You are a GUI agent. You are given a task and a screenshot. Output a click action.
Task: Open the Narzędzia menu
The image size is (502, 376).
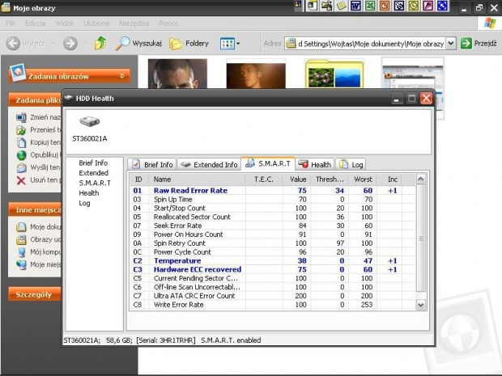[134, 23]
